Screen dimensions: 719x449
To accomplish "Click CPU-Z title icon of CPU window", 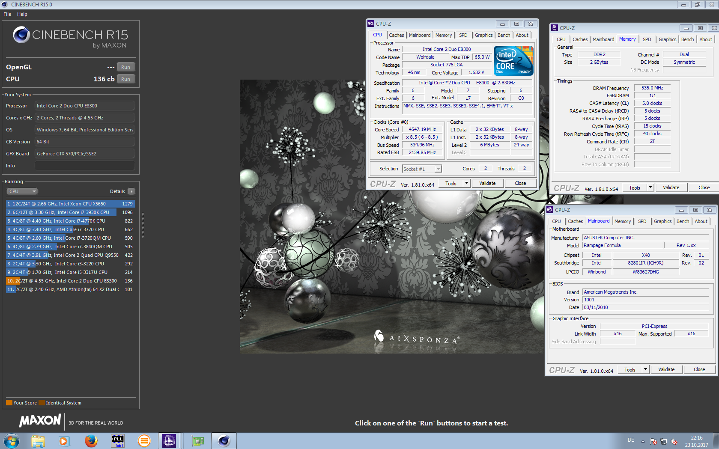I will [371, 24].
